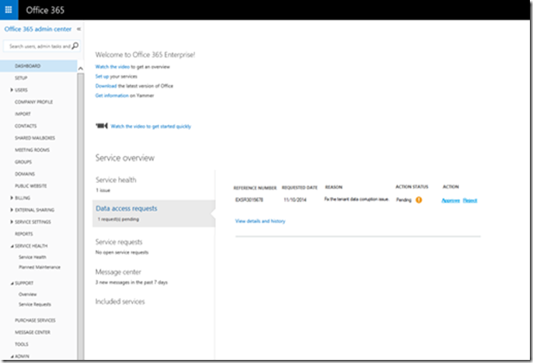Screen dimensions: 533x363
Task: Click the video camera icon
Action: click(102, 126)
